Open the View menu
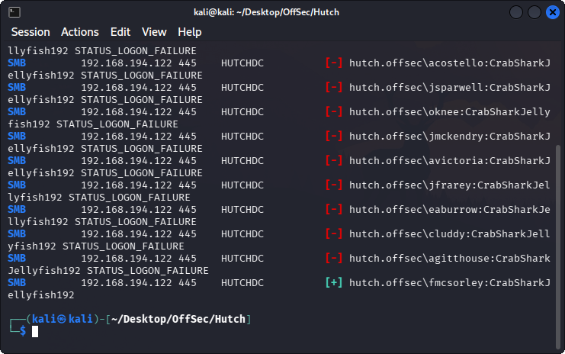 click(x=154, y=32)
